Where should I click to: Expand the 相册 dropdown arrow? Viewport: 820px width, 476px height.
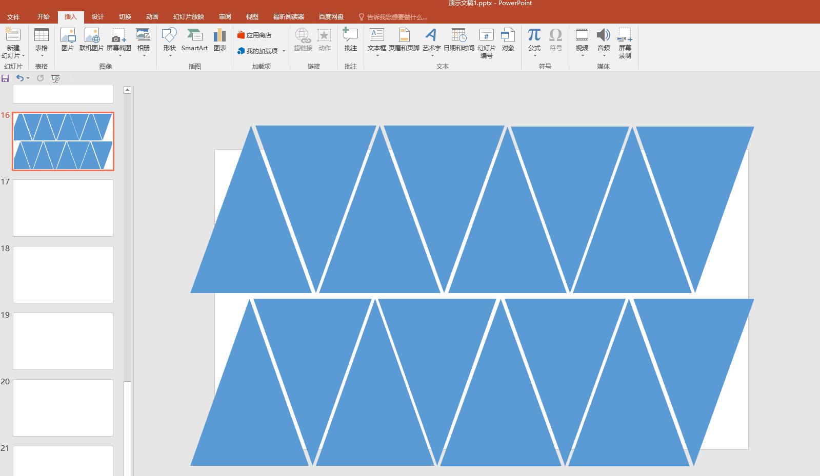pyautogui.click(x=144, y=55)
